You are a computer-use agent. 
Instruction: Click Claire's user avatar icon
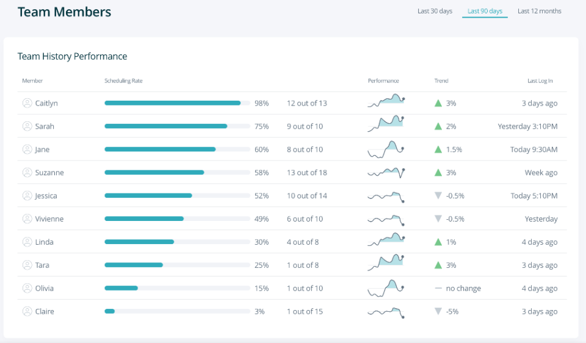click(27, 311)
